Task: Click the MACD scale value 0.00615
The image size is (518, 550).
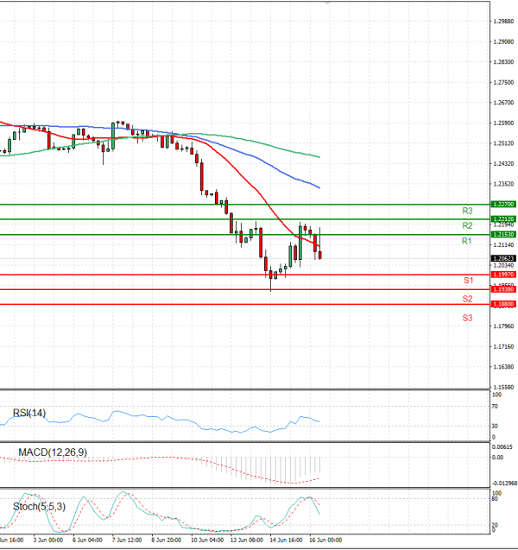Action: pos(502,447)
